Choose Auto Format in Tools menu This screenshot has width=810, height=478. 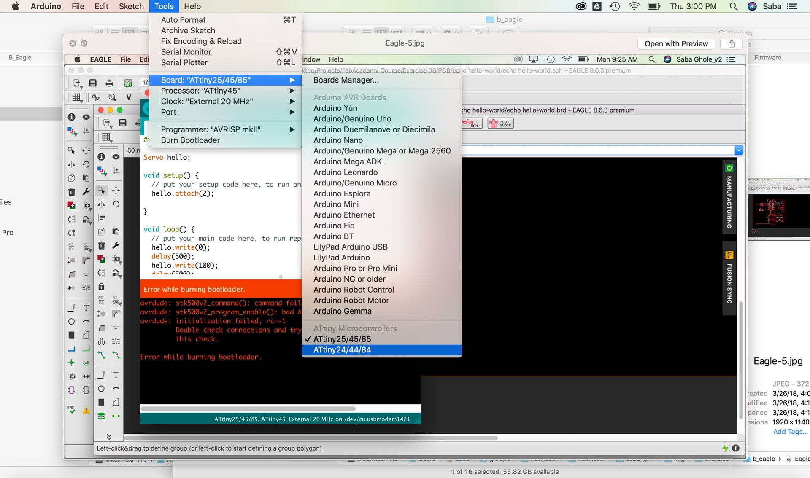tap(226, 20)
